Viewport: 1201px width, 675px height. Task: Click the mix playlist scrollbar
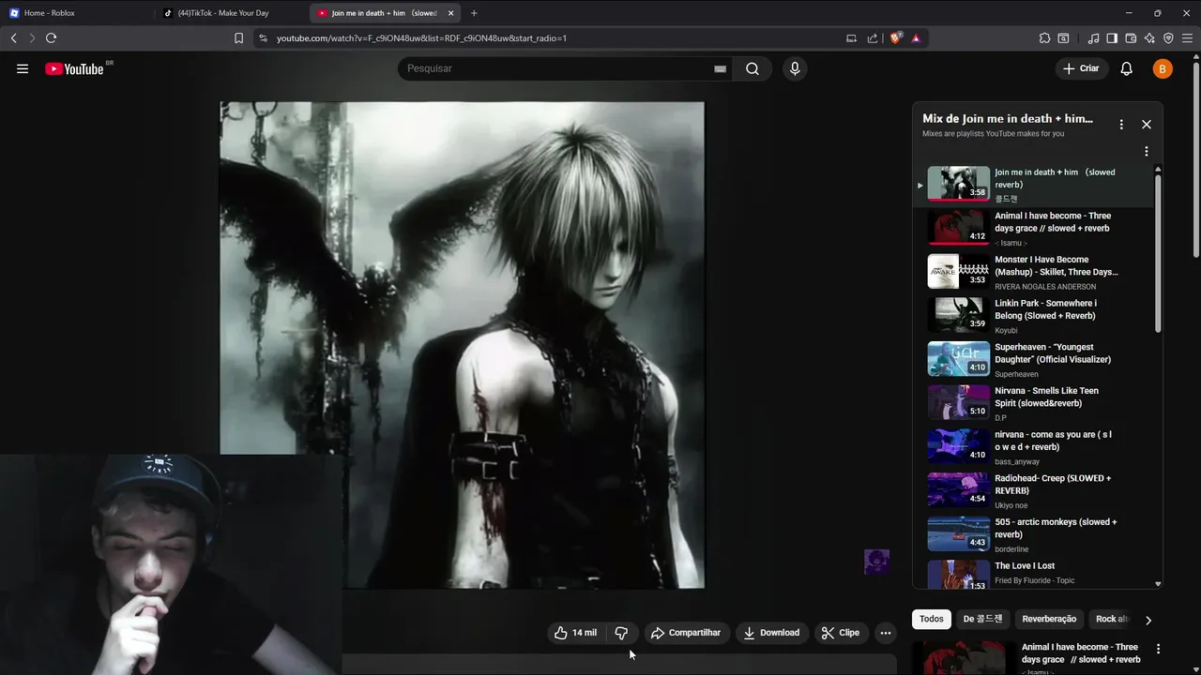tap(1158, 253)
